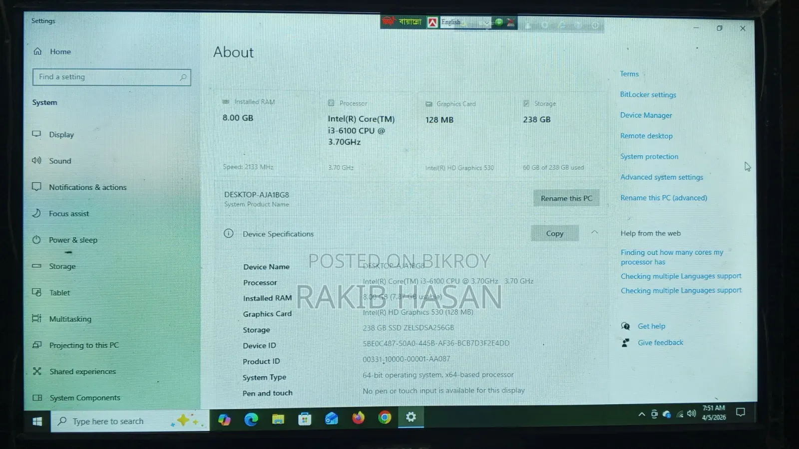Open the taskbar clock showing 7:51 AM
Image resolution: width=799 pixels, height=449 pixels.
click(x=714, y=413)
